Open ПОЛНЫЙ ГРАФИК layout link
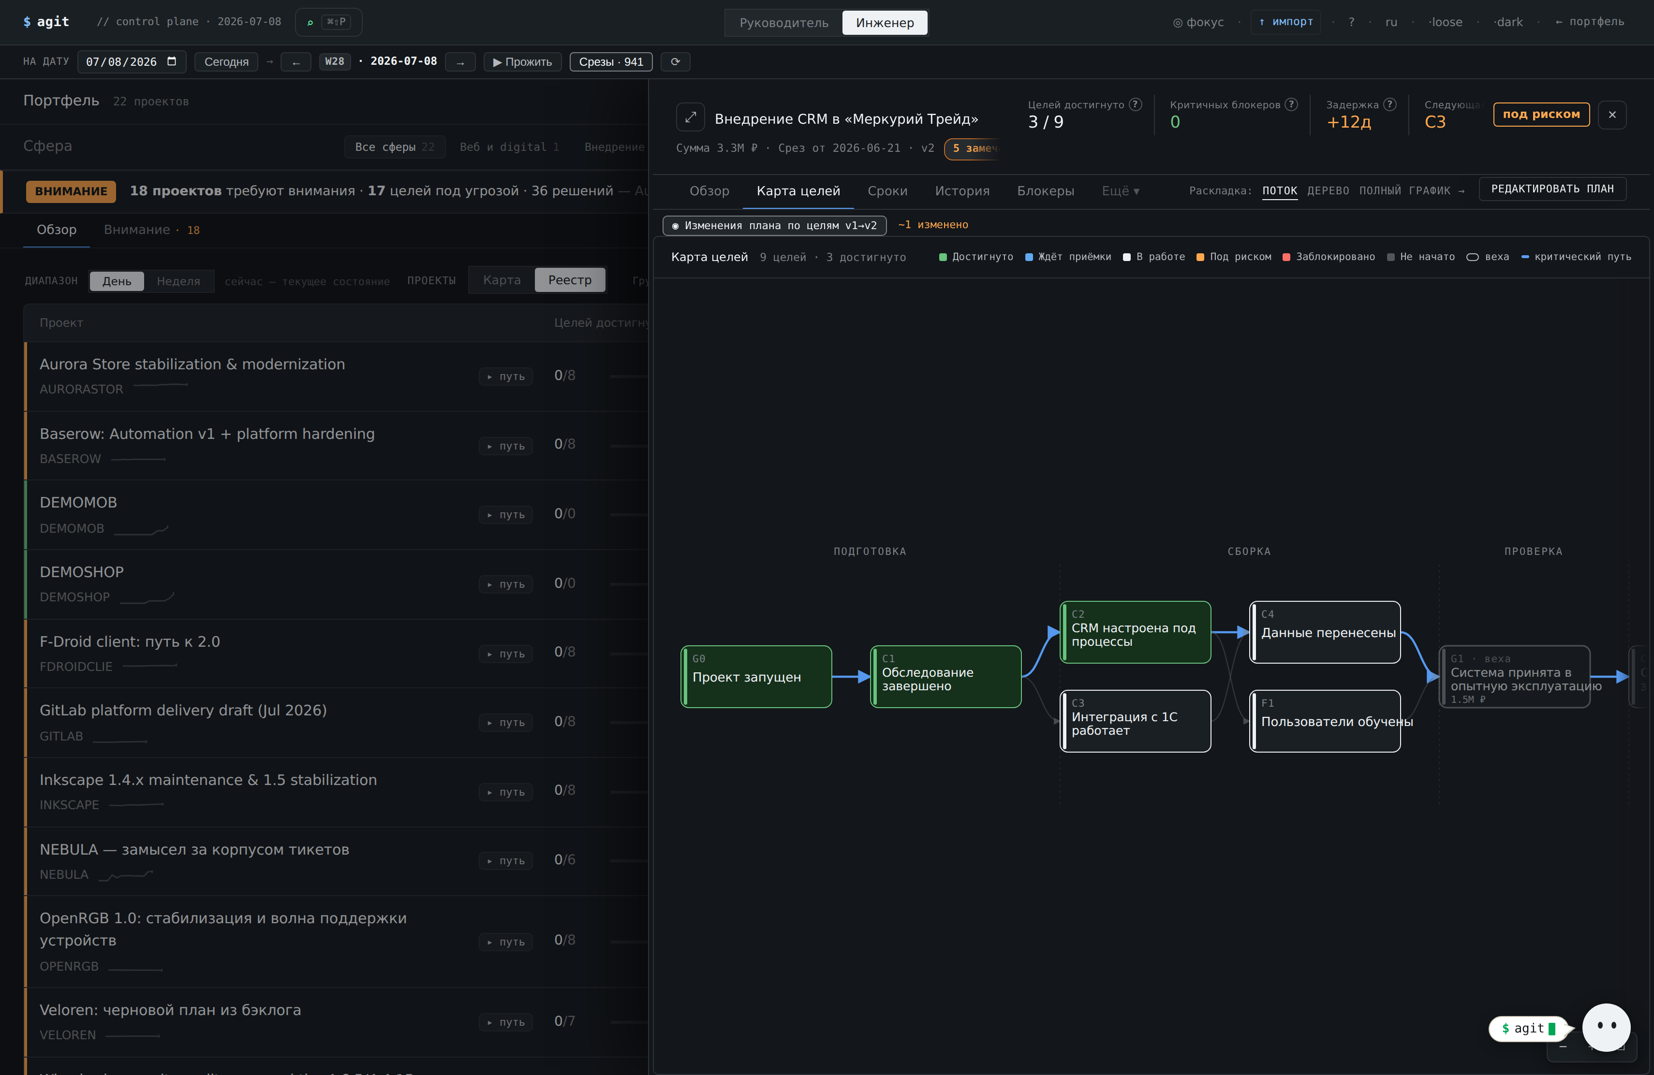 click(x=1411, y=190)
